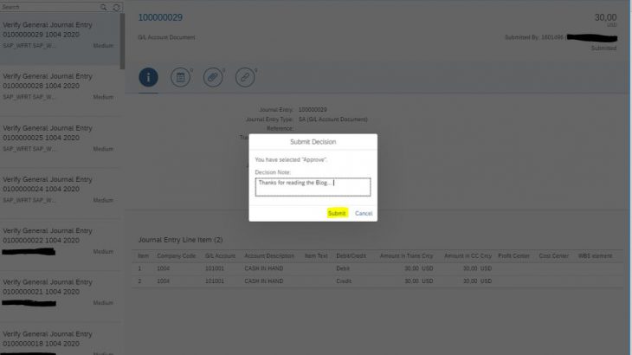The image size is (632, 355).
Task: Click the Submit Decision dialog title
Action: [x=313, y=142]
